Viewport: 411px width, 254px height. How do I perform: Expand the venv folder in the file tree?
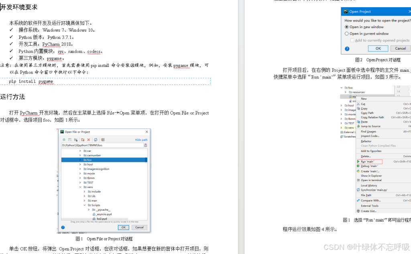[79, 186]
